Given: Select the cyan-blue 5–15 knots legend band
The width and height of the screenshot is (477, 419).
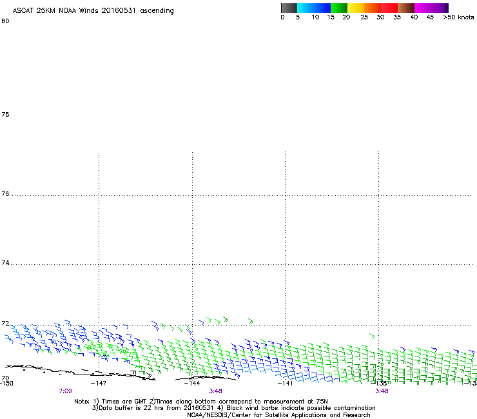Looking at the screenshot, I should (x=314, y=8).
